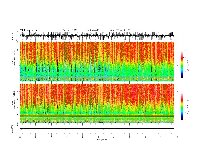Image resolution: width=199 pixels, height=154 pixels.
Task: Click the '10' tick on time axis
Action: 177,137
